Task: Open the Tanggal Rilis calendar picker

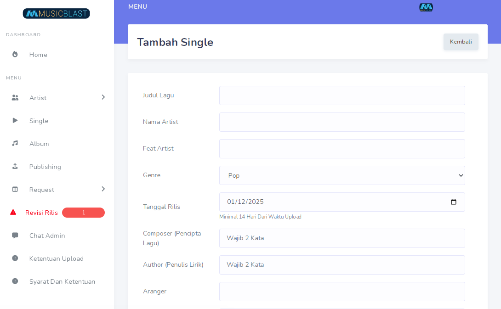Action: pyautogui.click(x=454, y=202)
